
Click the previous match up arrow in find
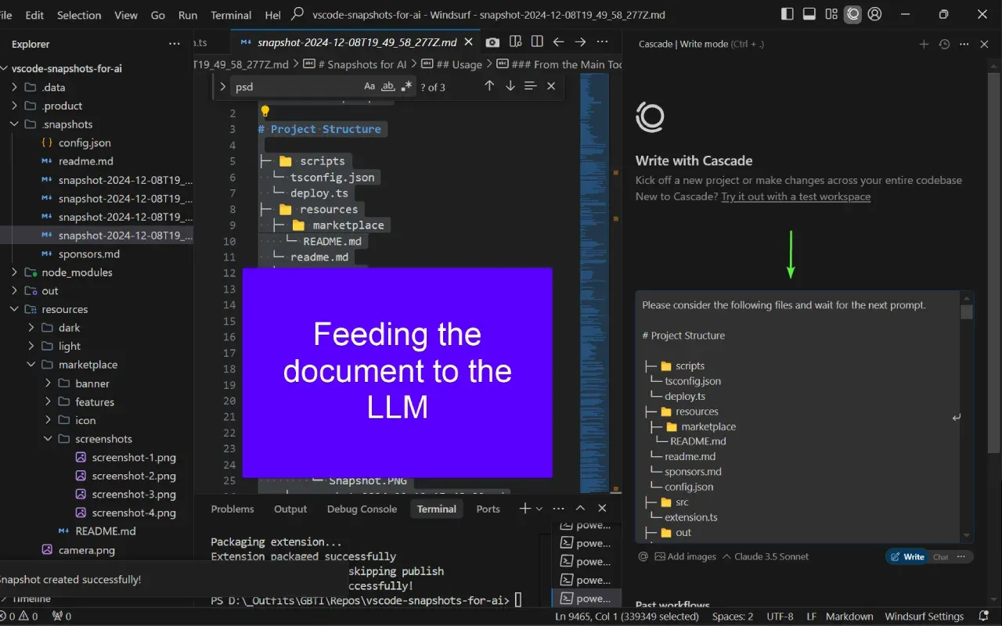coord(489,86)
